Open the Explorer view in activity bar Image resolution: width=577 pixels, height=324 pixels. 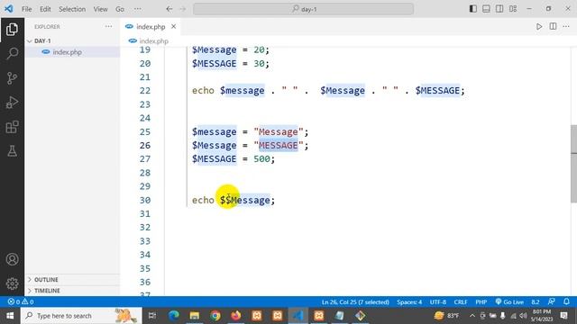tap(12, 30)
